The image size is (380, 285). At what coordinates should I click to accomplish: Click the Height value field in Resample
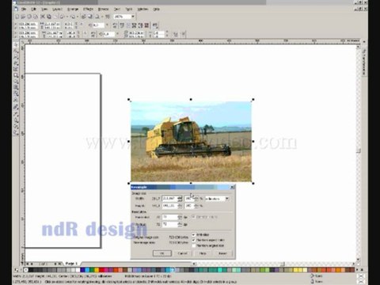[169, 206]
